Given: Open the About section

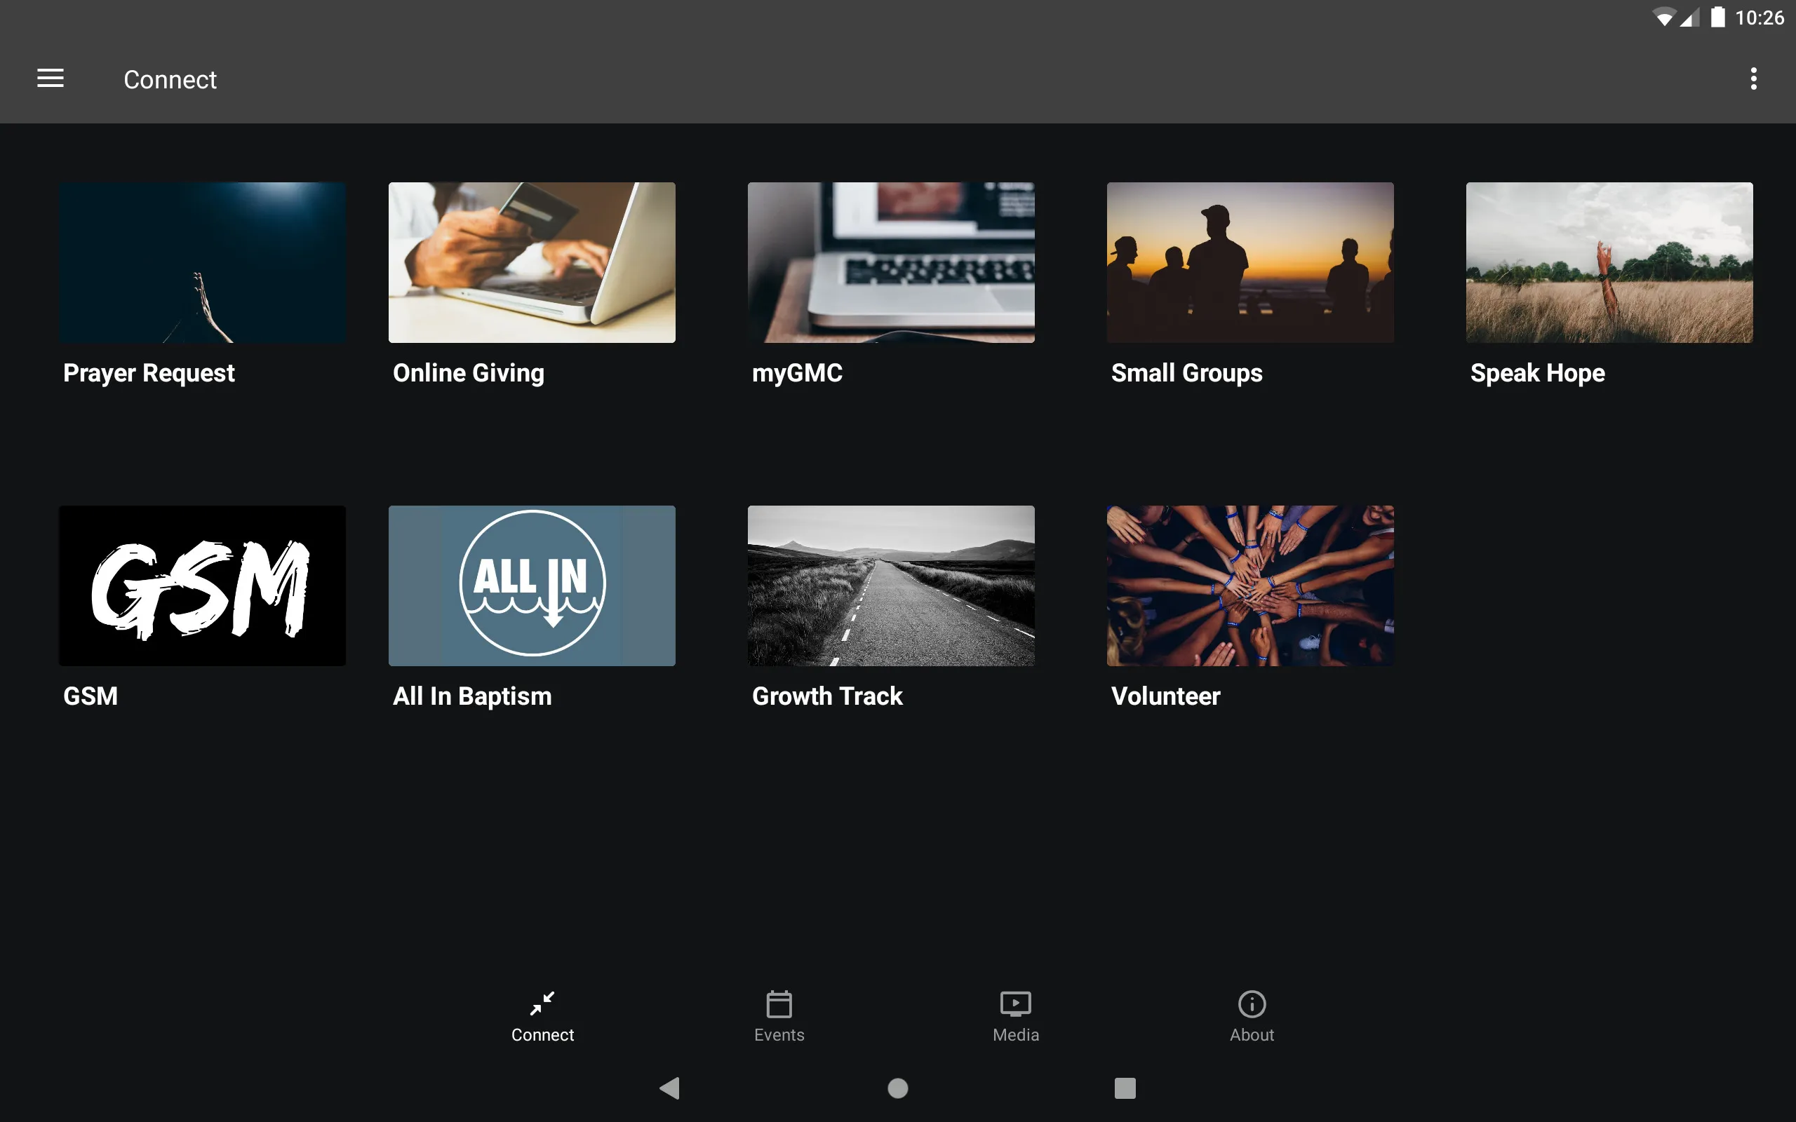Looking at the screenshot, I should click(x=1252, y=1016).
